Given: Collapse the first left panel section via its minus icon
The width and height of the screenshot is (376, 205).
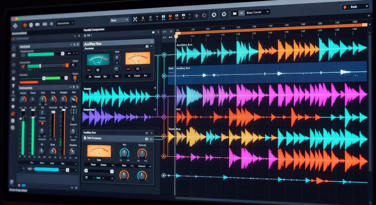Looking at the screenshot, I should click(x=70, y=45).
